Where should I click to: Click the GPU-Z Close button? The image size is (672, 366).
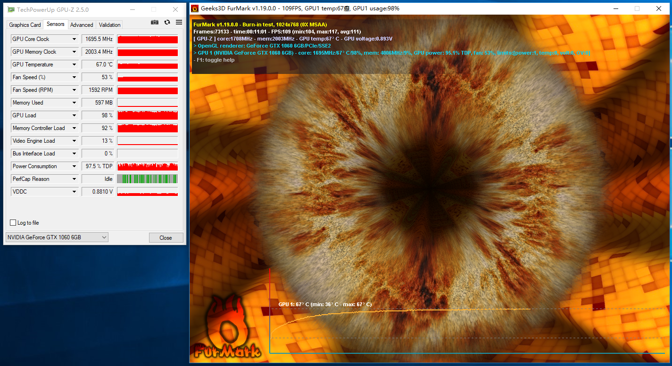click(166, 238)
